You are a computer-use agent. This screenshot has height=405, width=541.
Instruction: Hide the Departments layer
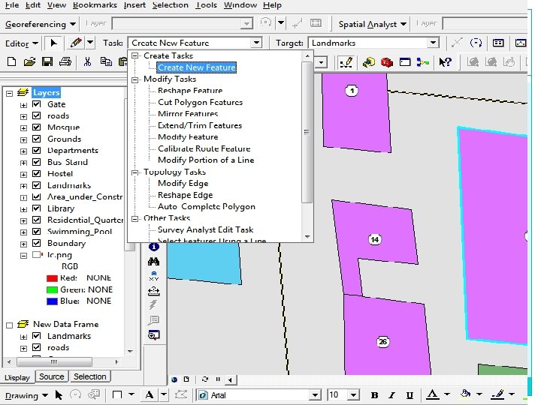click(x=36, y=150)
